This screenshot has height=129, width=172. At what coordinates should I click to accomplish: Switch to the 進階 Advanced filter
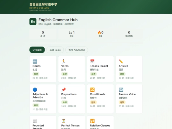[x=76, y=50]
